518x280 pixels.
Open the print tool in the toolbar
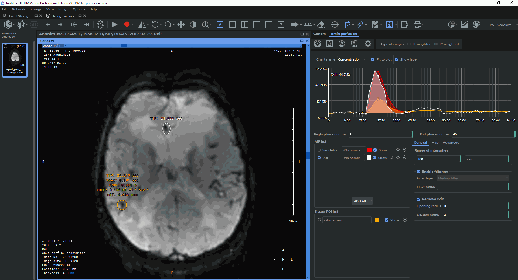pos(417,24)
